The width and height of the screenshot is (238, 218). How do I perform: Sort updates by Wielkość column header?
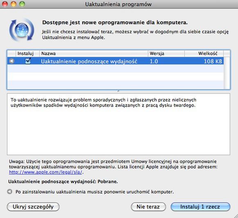[x=204, y=53]
